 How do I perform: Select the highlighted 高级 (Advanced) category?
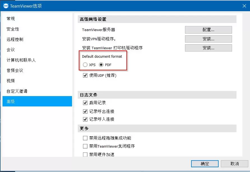(x=10, y=101)
